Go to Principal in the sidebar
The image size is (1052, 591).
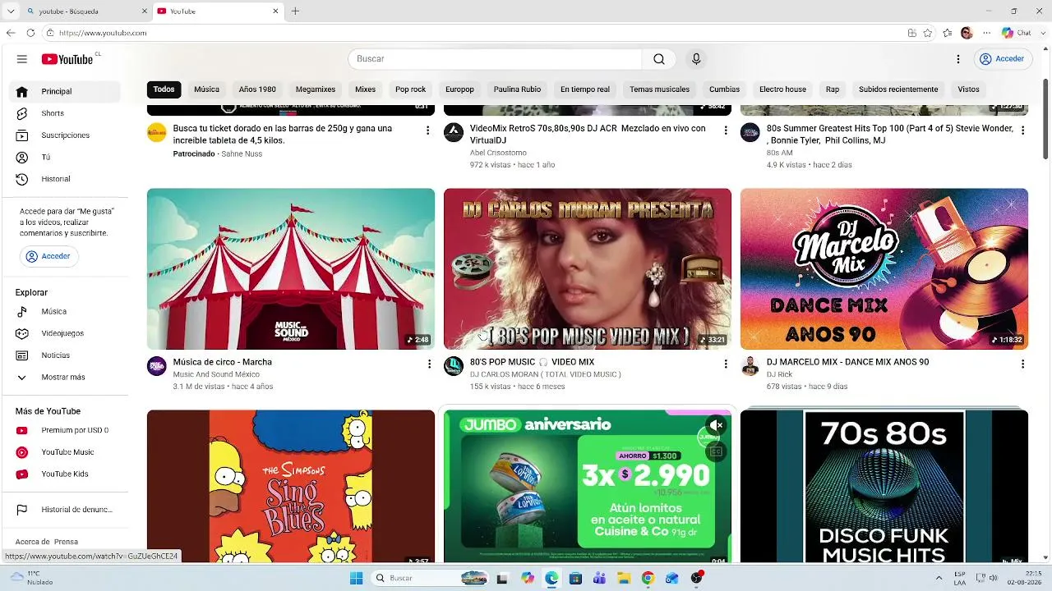click(66, 92)
